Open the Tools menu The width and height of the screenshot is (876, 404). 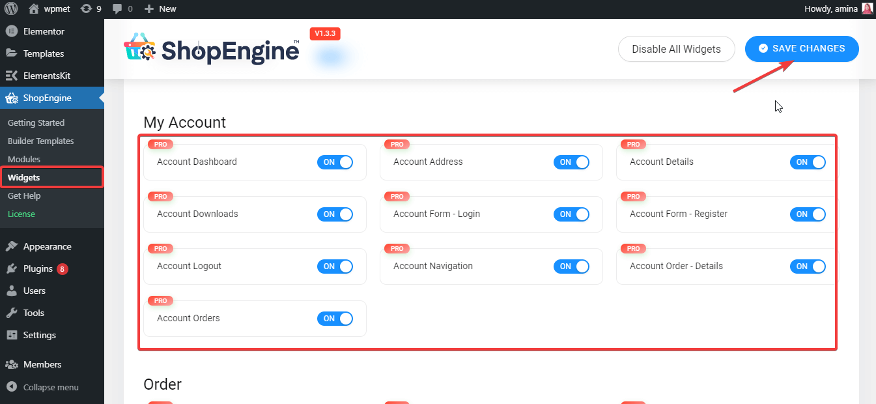point(52,313)
